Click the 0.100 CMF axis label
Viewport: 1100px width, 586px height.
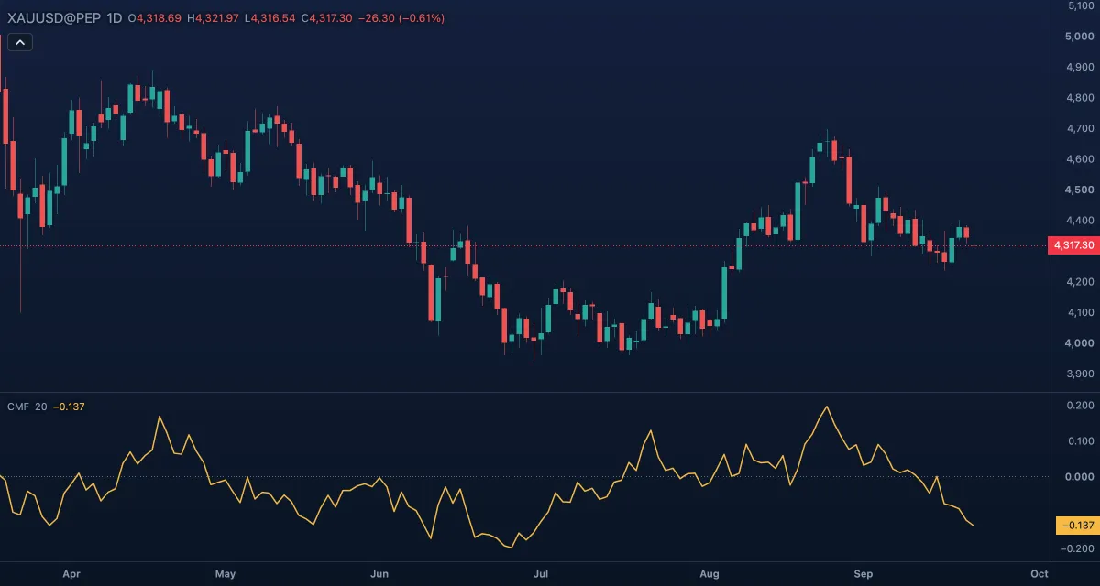(x=1083, y=441)
